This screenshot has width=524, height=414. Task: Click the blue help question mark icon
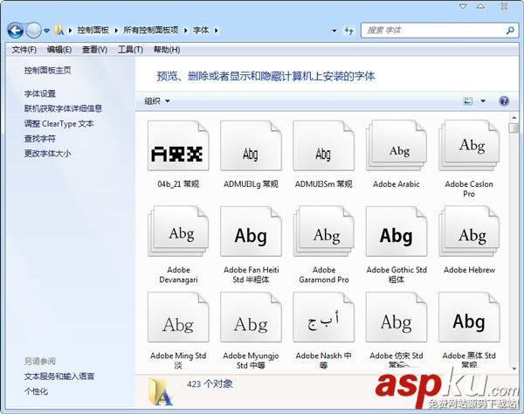click(x=504, y=101)
